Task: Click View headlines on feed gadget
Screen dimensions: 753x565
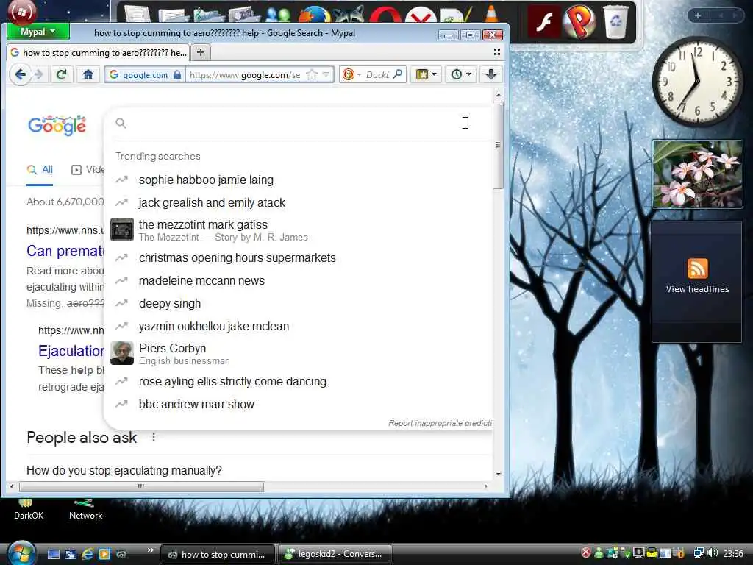Action: [x=697, y=289]
